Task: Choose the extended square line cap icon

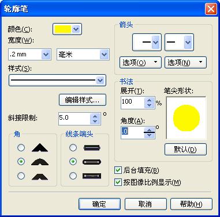Action: tap(92, 176)
